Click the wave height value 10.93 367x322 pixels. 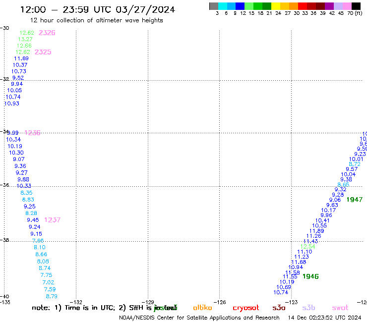pos(12,104)
